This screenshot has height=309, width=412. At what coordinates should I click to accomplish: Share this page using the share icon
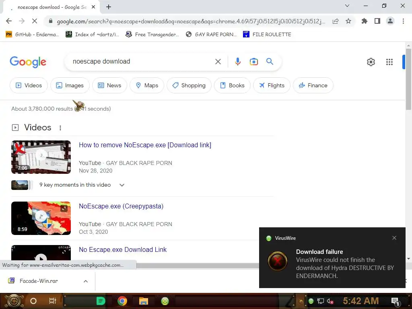(336, 21)
